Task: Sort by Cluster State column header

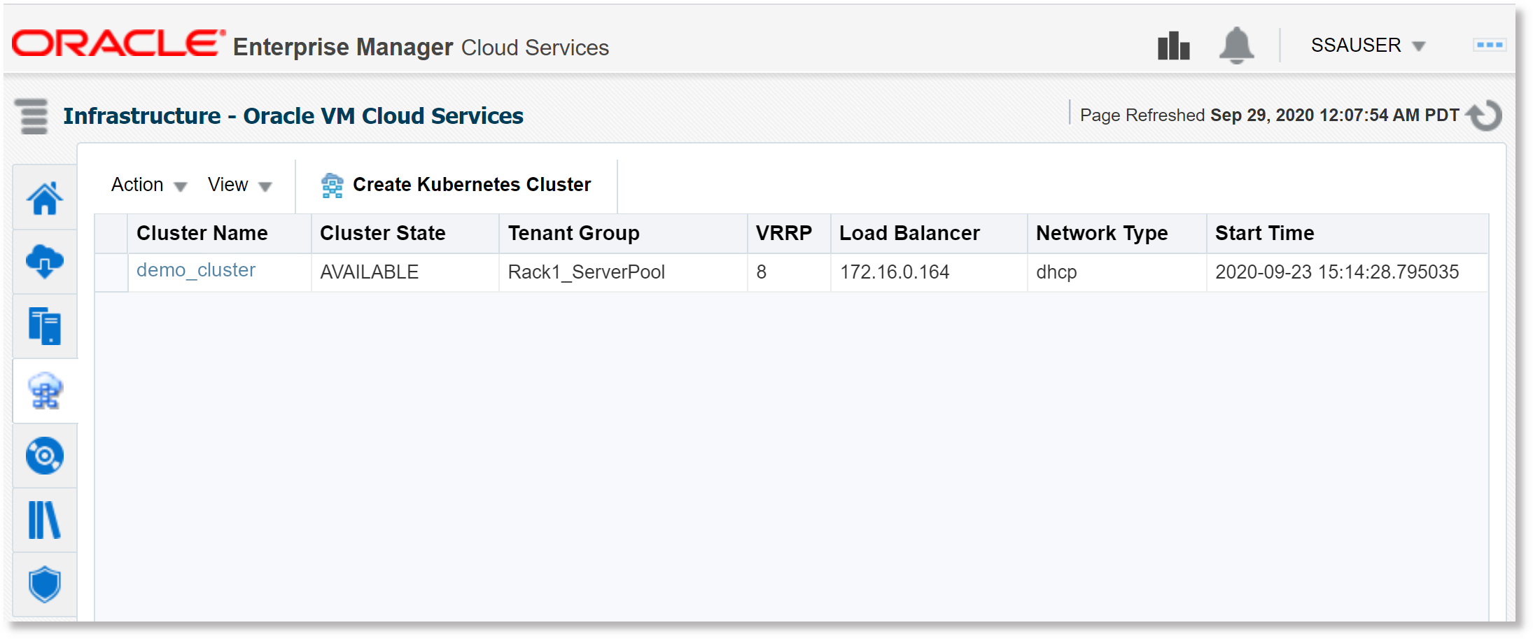Action: point(405,233)
